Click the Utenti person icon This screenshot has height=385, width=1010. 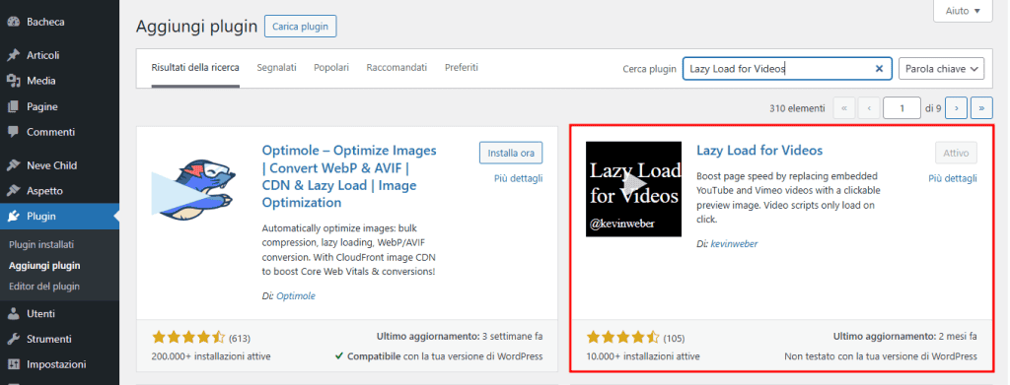[x=13, y=314]
